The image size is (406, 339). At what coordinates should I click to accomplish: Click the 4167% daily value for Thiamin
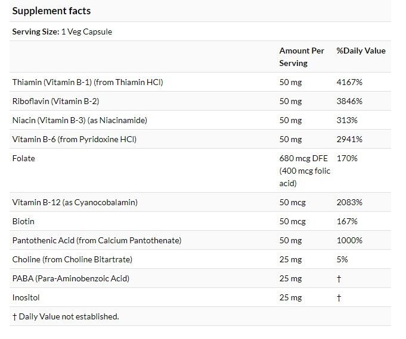tap(349, 82)
